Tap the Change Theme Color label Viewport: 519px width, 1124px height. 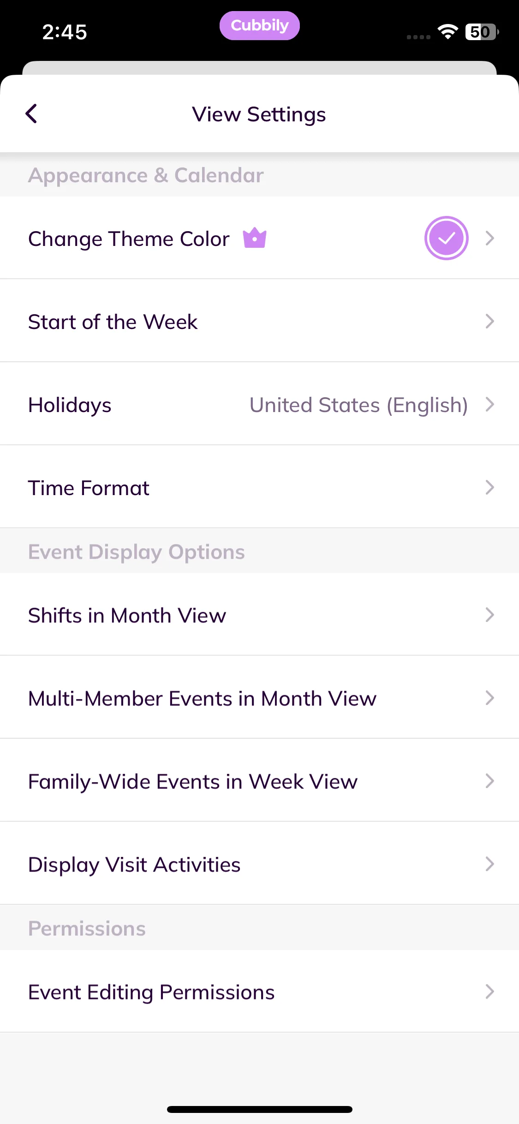pos(129,239)
